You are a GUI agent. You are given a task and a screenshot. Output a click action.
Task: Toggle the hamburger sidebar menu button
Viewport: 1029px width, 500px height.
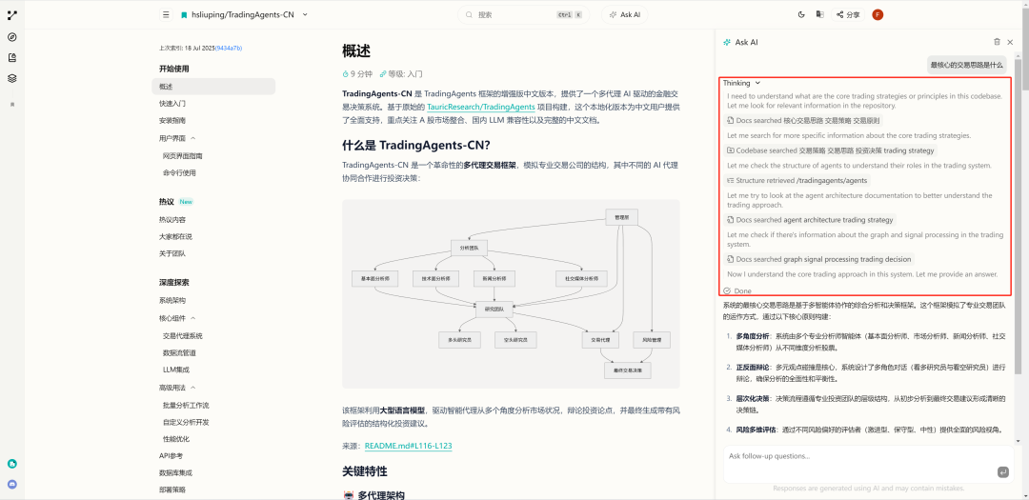pos(166,14)
